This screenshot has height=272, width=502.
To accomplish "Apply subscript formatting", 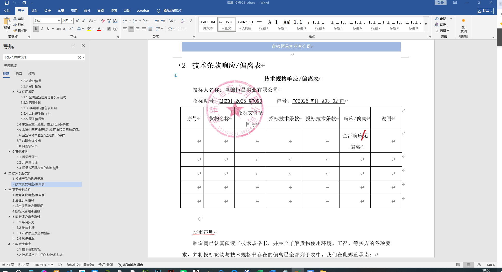I will [x=65, y=29].
